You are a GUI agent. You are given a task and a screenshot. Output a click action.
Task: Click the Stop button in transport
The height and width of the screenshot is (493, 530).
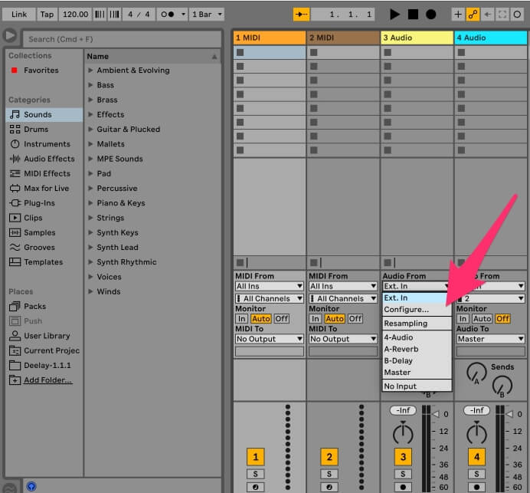pyautogui.click(x=413, y=14)
